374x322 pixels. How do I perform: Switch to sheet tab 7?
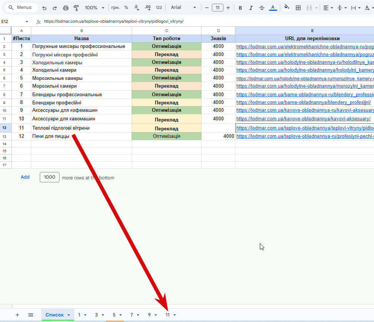[x=132, y=315]
